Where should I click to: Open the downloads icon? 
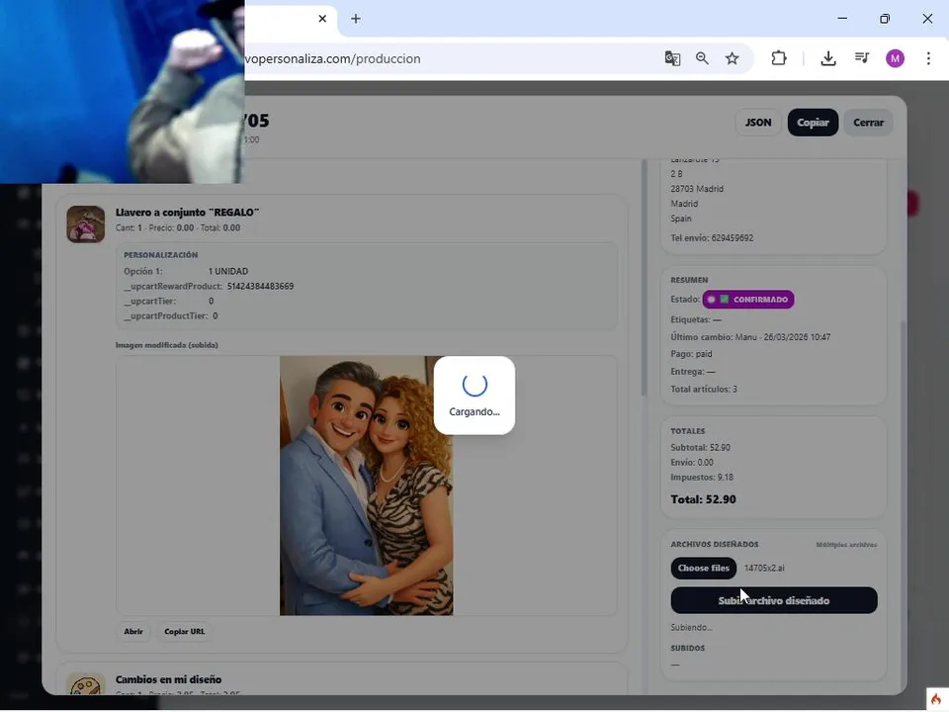point(828,58)
